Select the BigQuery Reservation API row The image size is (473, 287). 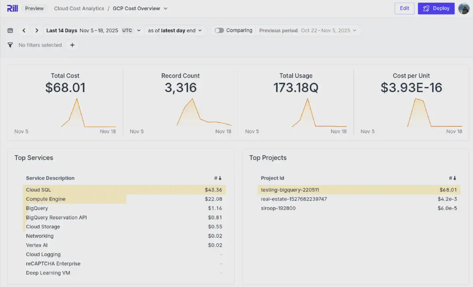click(124, 218)
